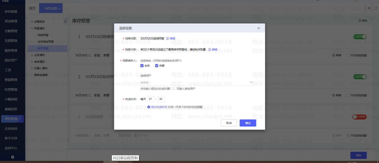The height and width of the screenshot is (163, 379).
Task: Click the 添加发送时间 link
Action: click(x=159, y=107)
